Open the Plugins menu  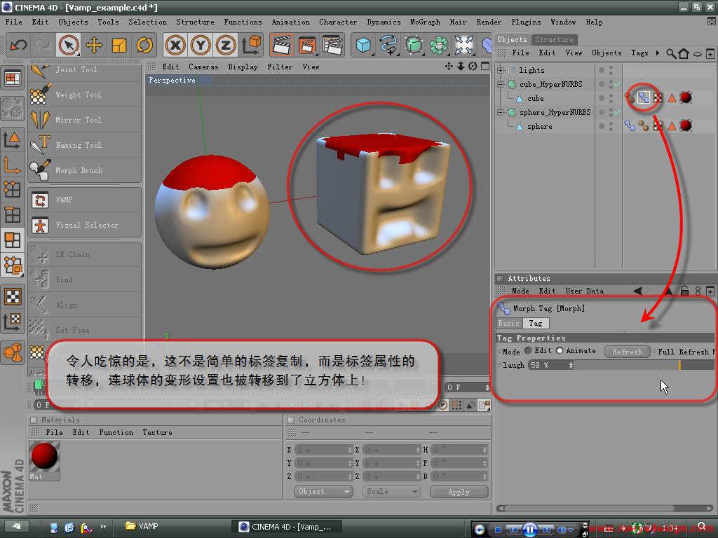526,22
